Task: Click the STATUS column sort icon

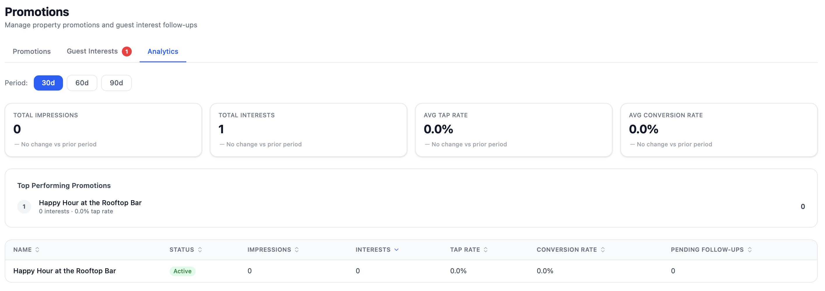Action: [x=200, y=249]
